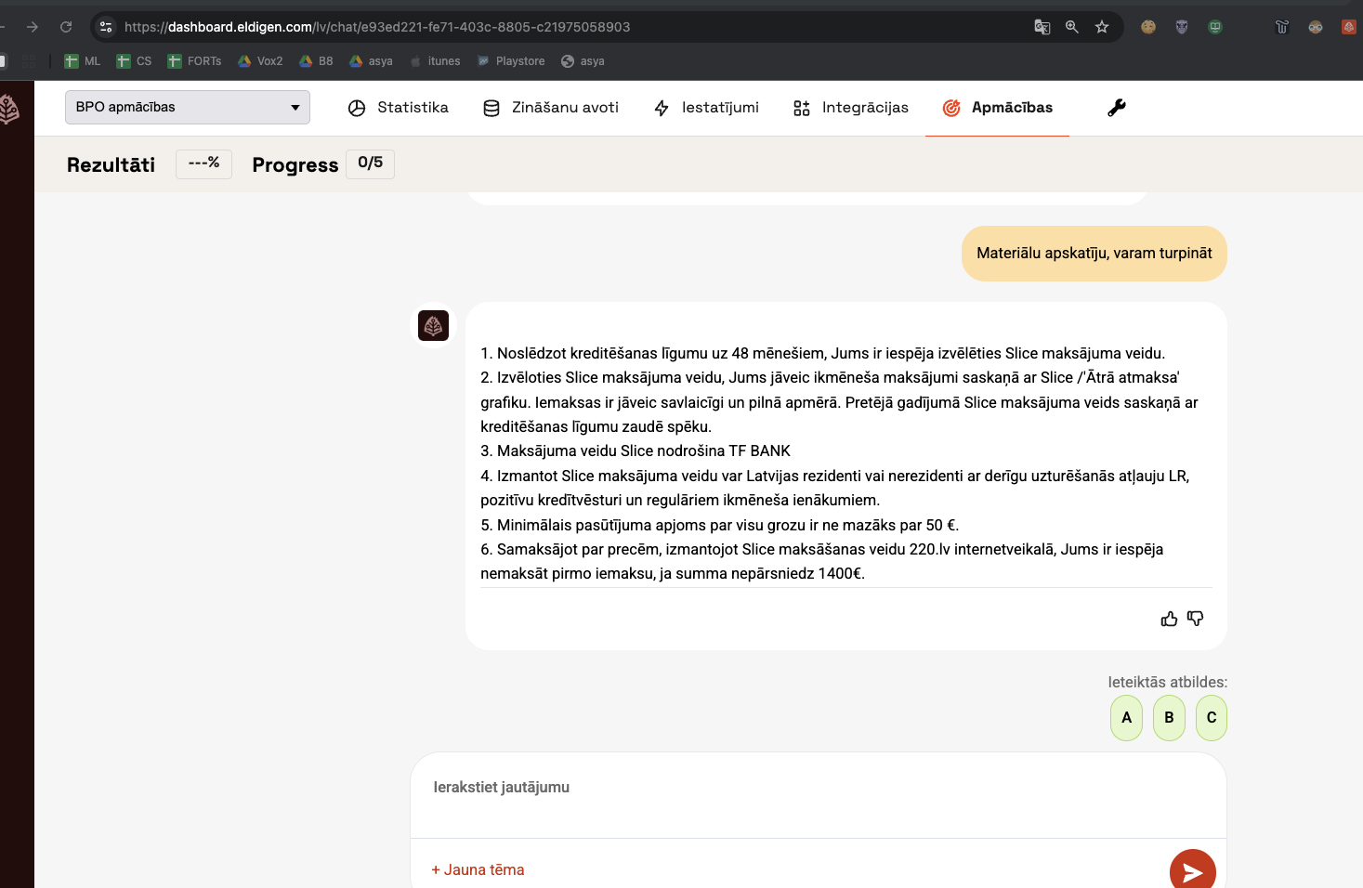Click the browser reload button
Screen dimensions: 1363x888
pos(66,27)
